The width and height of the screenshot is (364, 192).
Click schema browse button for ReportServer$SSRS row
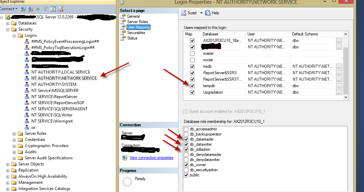tap(339, 73)
